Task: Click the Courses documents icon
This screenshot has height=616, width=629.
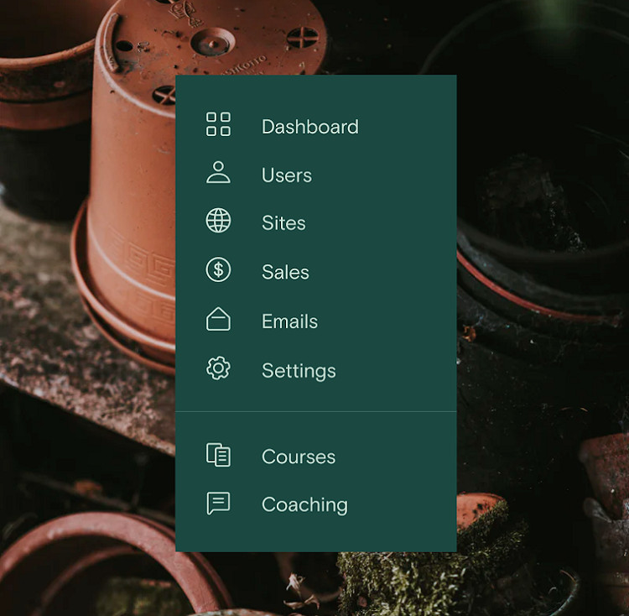Action: (x=218, y=455)
